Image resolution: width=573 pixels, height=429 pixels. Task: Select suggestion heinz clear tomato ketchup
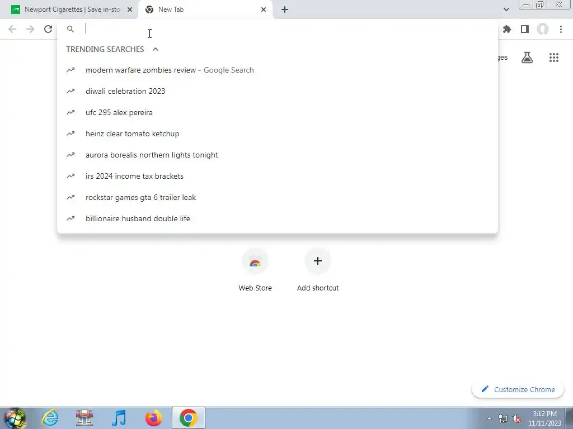tap(278, 134)
